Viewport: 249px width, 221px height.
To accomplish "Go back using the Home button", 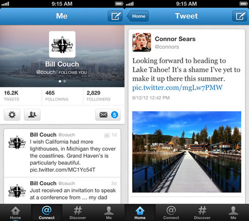I will pyautogui.click(x=137, y=16).
